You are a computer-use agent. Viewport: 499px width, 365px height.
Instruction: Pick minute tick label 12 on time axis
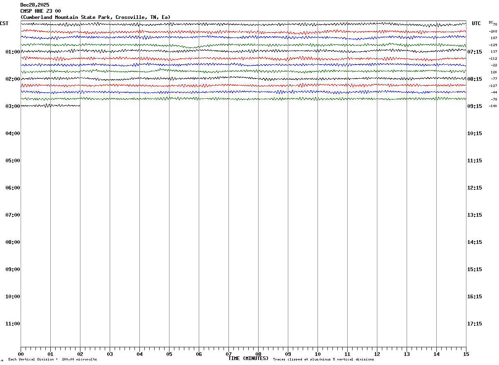pyautogui.click(x=377, y=354)
